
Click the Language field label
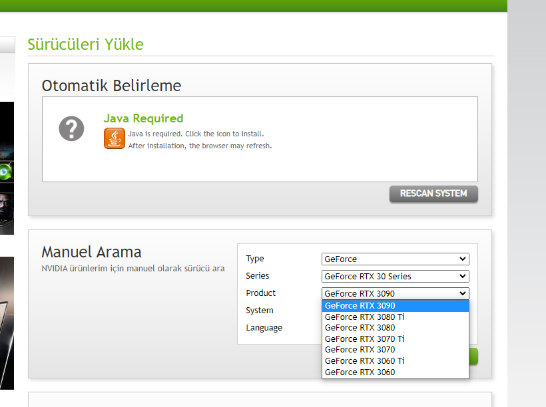pos(264,328)
